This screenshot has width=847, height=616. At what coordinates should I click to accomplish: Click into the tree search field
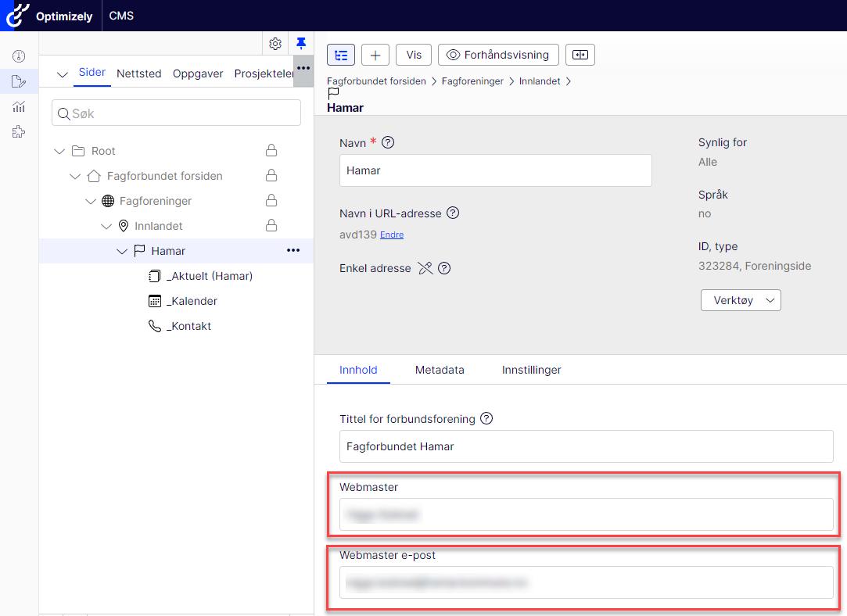pyautogui.click(x=176, y=113)
